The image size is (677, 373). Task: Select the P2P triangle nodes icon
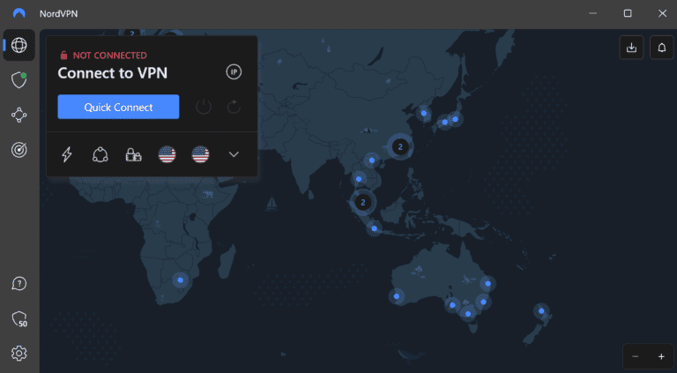100,154
